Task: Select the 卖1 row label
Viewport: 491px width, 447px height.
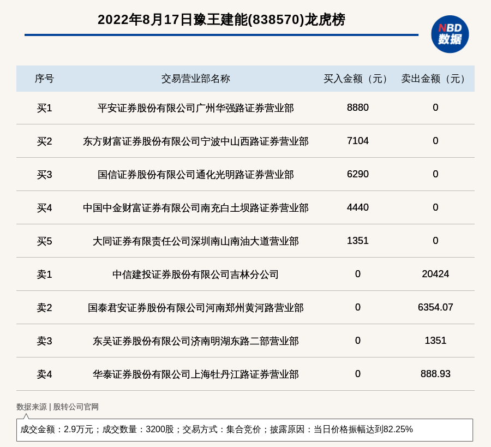Action: coord(44,275)
